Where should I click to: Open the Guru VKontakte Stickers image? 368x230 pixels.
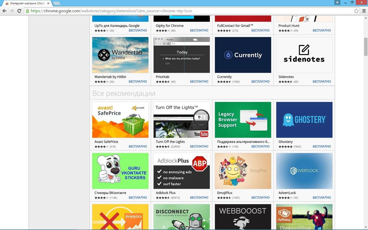tap(120, 171)
